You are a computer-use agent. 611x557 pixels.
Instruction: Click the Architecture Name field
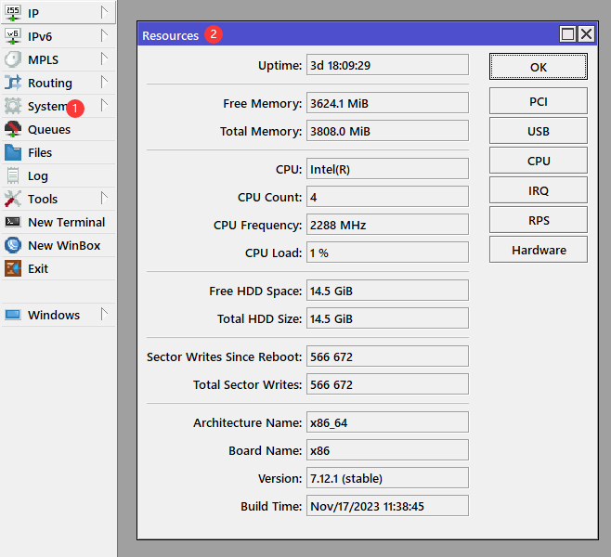coord(387,422)
